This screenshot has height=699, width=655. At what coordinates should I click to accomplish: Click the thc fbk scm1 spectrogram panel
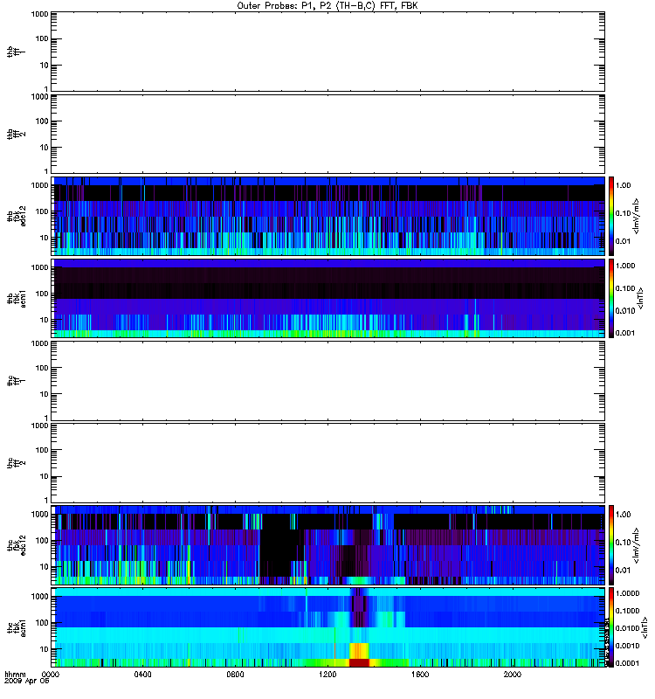pyautogui.click(x=328, y=627)
